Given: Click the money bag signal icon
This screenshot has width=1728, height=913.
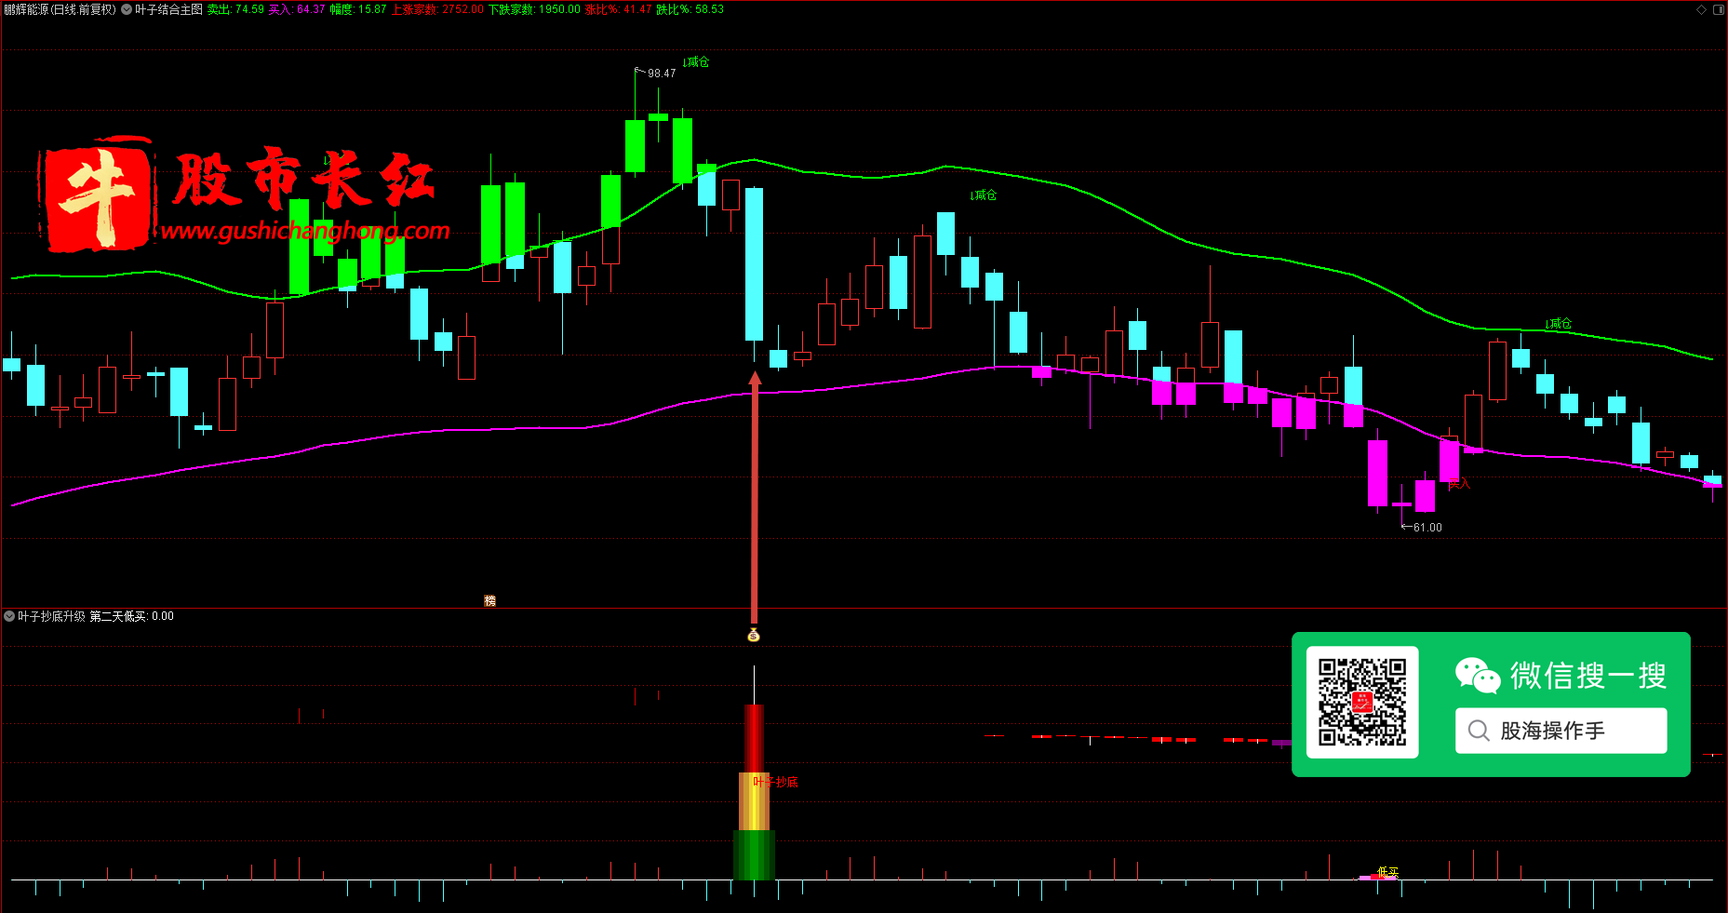Looking at the screenshot, I should pos(754,635).
